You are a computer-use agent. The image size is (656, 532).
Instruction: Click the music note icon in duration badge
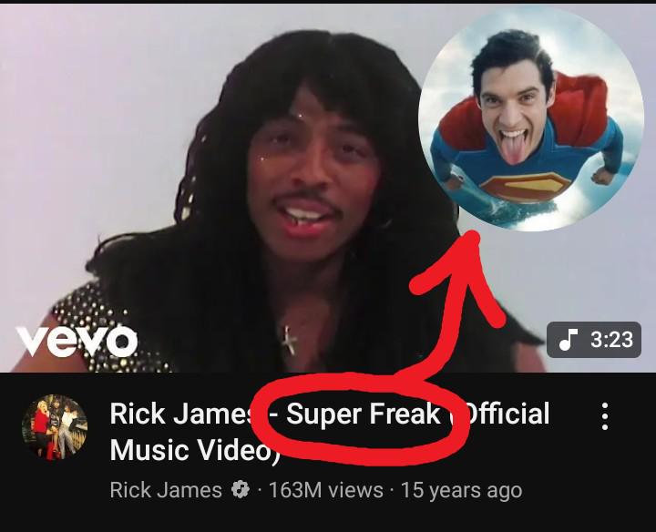click(568, 339)
